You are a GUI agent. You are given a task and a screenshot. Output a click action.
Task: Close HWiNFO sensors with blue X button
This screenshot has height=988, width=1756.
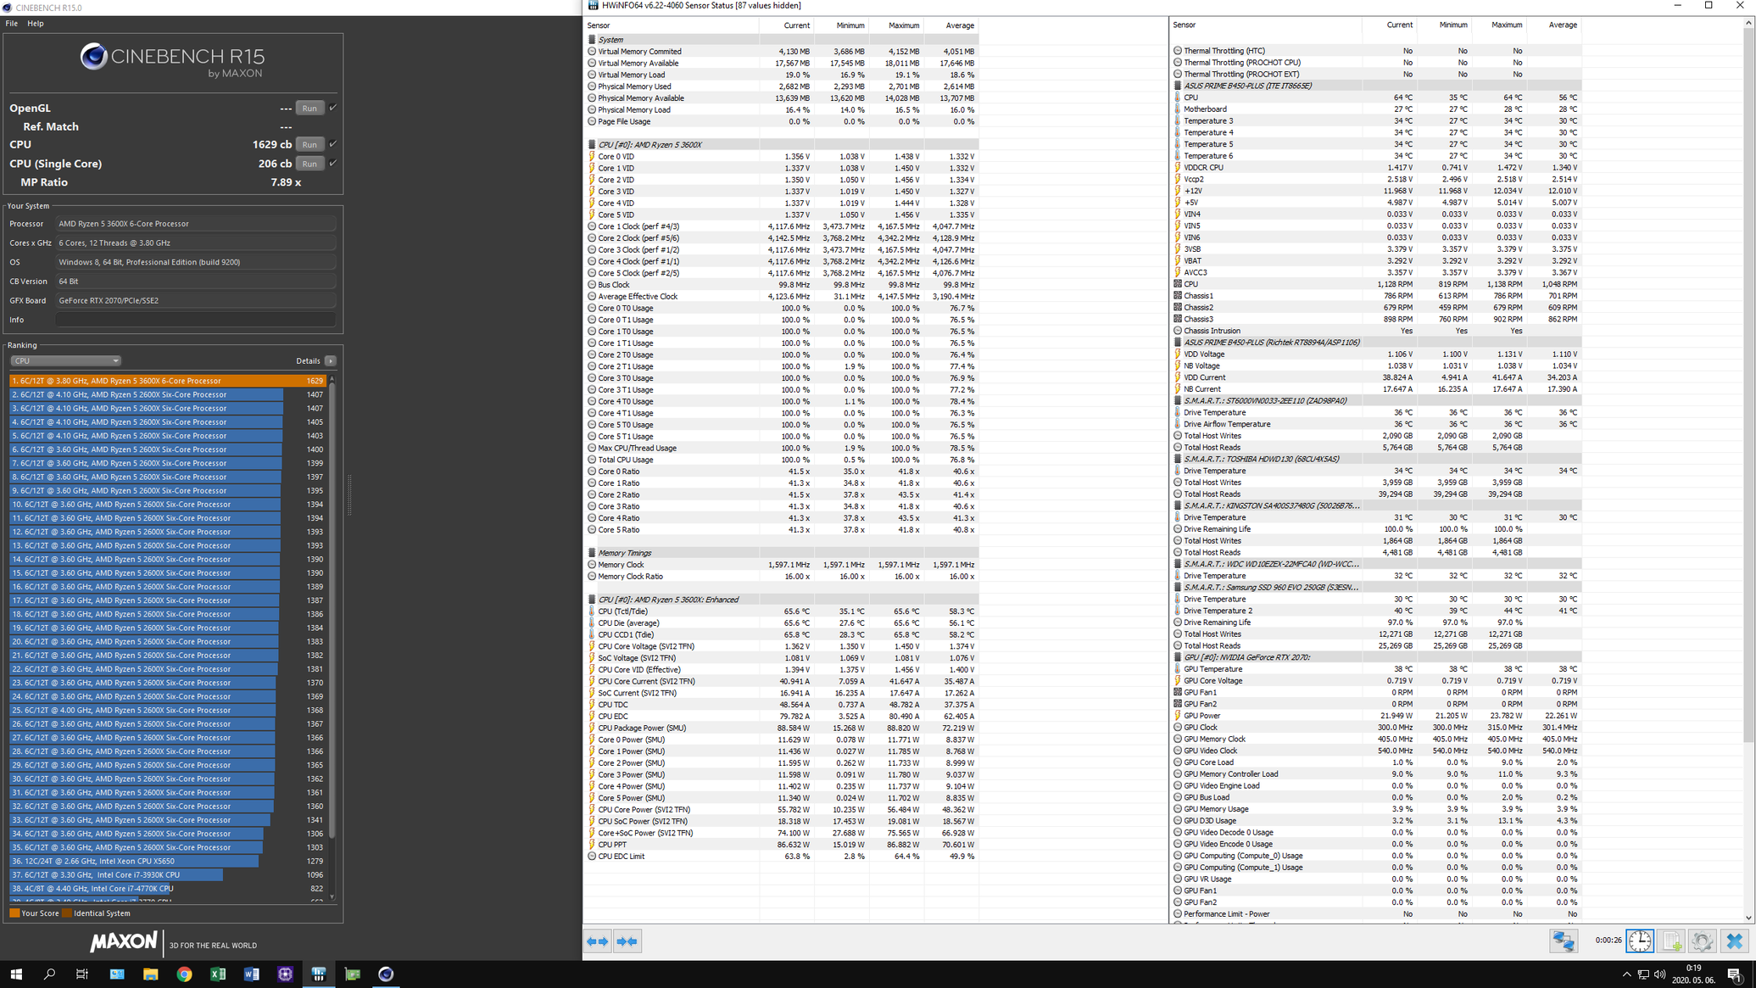pyautogui.click(x=1735, y=941)
